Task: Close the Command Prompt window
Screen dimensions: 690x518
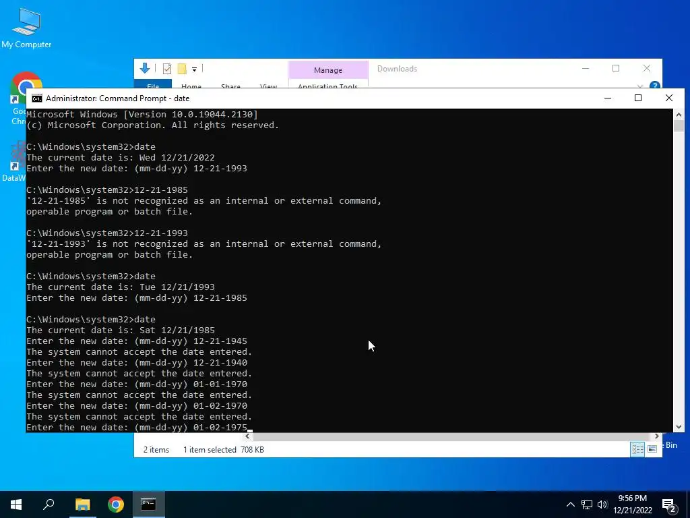Action: [x=669, y=98]
